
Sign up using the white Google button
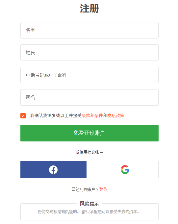click(125, 170)
